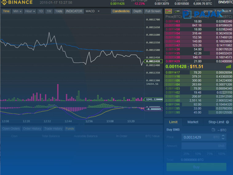This screenshot has width=233, height=175.
Task: Select buy order at 0.0011416
Action: tap(199, 77)
